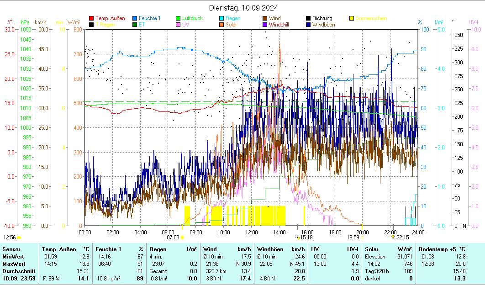Click the cyan Regen legend square
The image size is (485, 285).
(x=222, y=18)
